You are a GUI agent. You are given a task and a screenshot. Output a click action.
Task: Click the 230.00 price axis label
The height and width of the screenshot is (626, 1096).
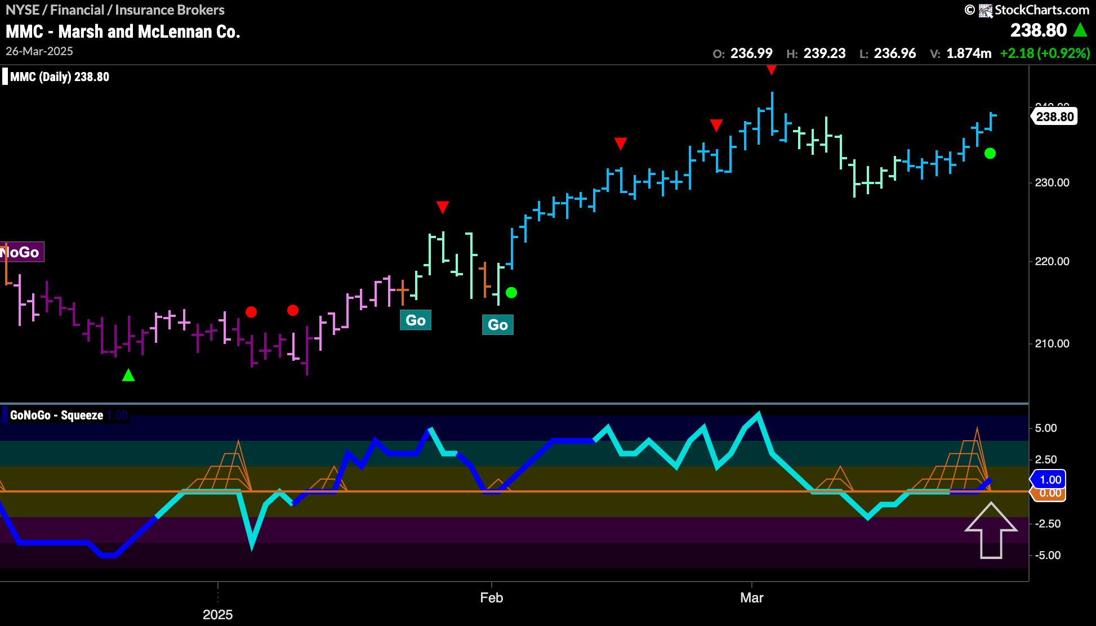[1052, 182]
